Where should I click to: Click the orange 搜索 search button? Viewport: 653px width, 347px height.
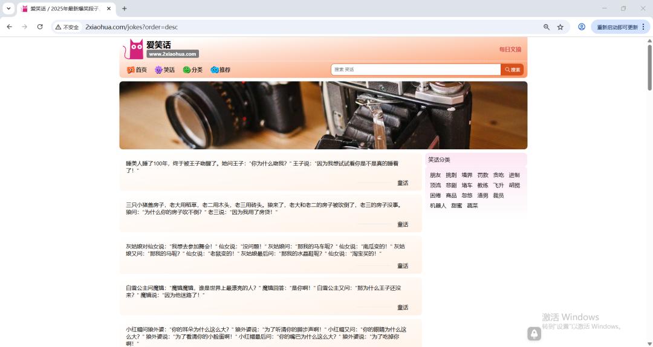(512, 70)
